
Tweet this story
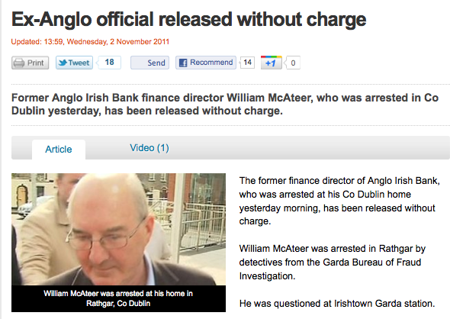[74, 63]
